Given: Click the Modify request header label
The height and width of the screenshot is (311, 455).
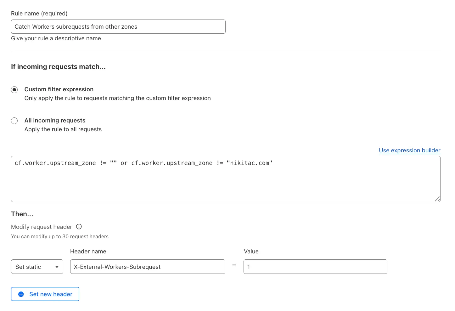Looking at the screenshot, I should point(41,227).
